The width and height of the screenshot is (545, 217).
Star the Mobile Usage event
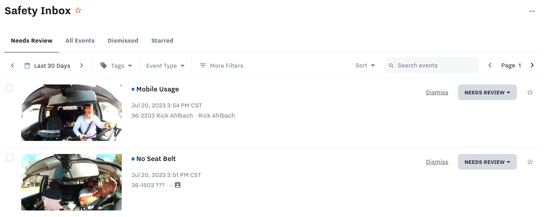click(530, 92)
